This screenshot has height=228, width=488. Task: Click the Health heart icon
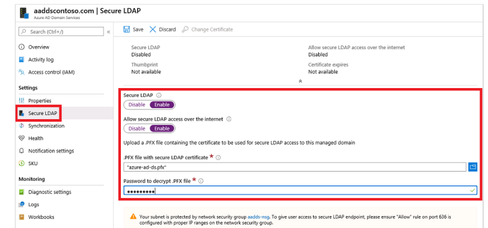[x=21, y=138]
